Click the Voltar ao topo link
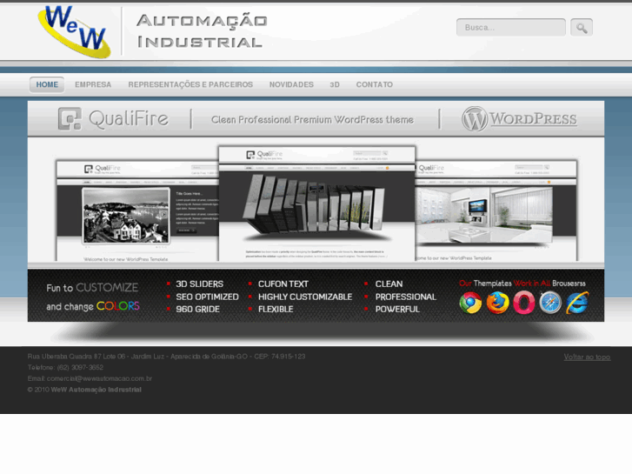This screenshot has height=474, width=632. pos(587,357)
